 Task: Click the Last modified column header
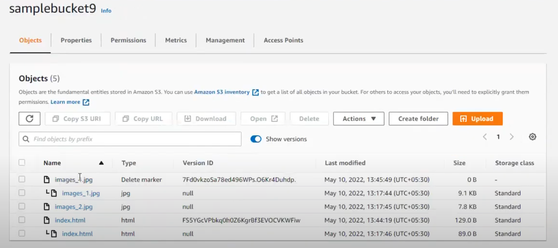[345, 163]
